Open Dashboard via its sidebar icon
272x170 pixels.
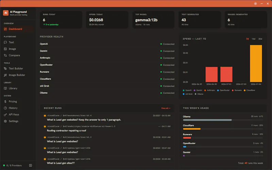pyautogui.click(x=5, y=29)
